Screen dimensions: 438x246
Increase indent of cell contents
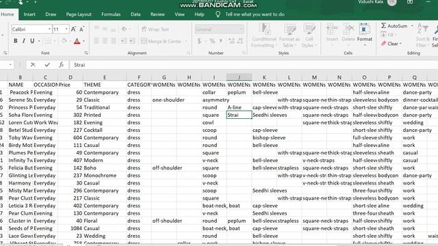(132, 41)
